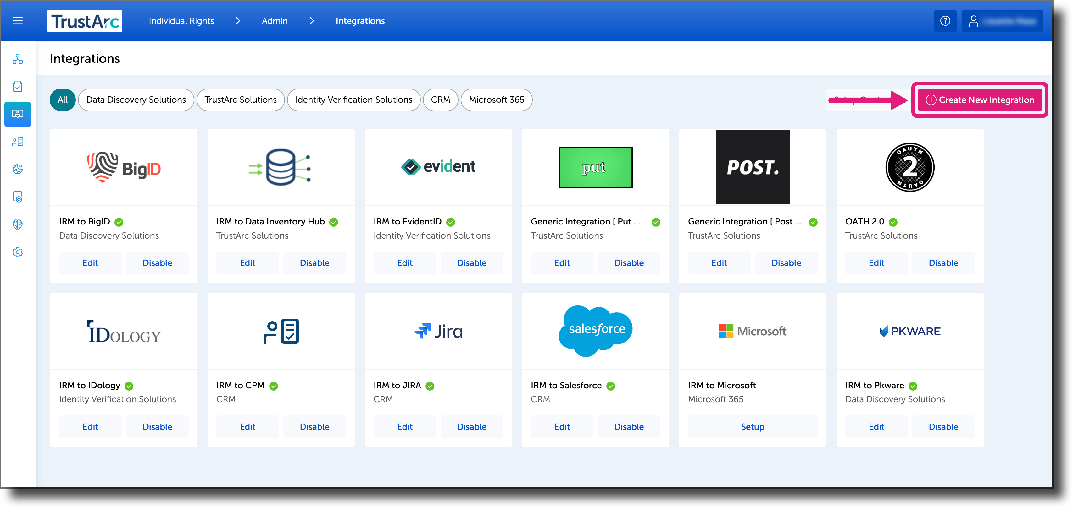
Task: Enable the CRM filter chip
Action: [440, 100]
